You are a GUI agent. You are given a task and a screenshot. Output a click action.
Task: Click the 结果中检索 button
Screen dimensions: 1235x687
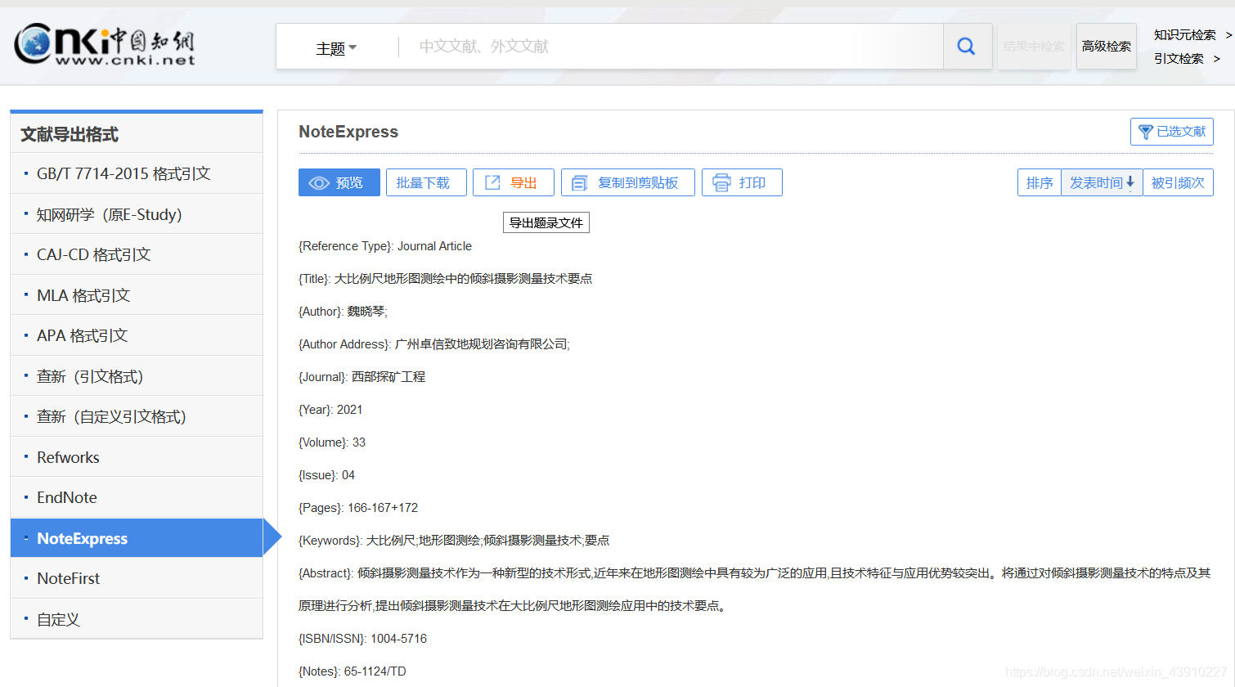pos(1034,47)
